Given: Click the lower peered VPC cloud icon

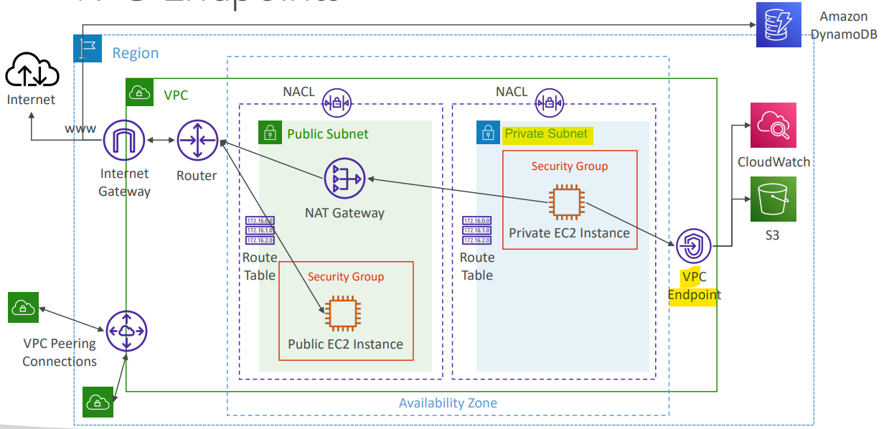Looking at the screenshot, I should click(x=98, y=402).
